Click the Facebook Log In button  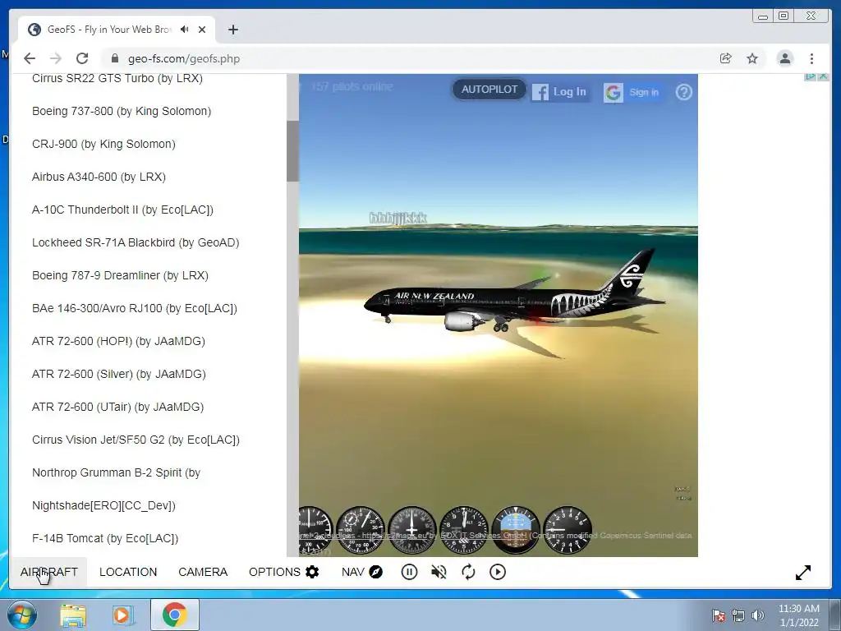pyautogui.click(x=559, y=92)
